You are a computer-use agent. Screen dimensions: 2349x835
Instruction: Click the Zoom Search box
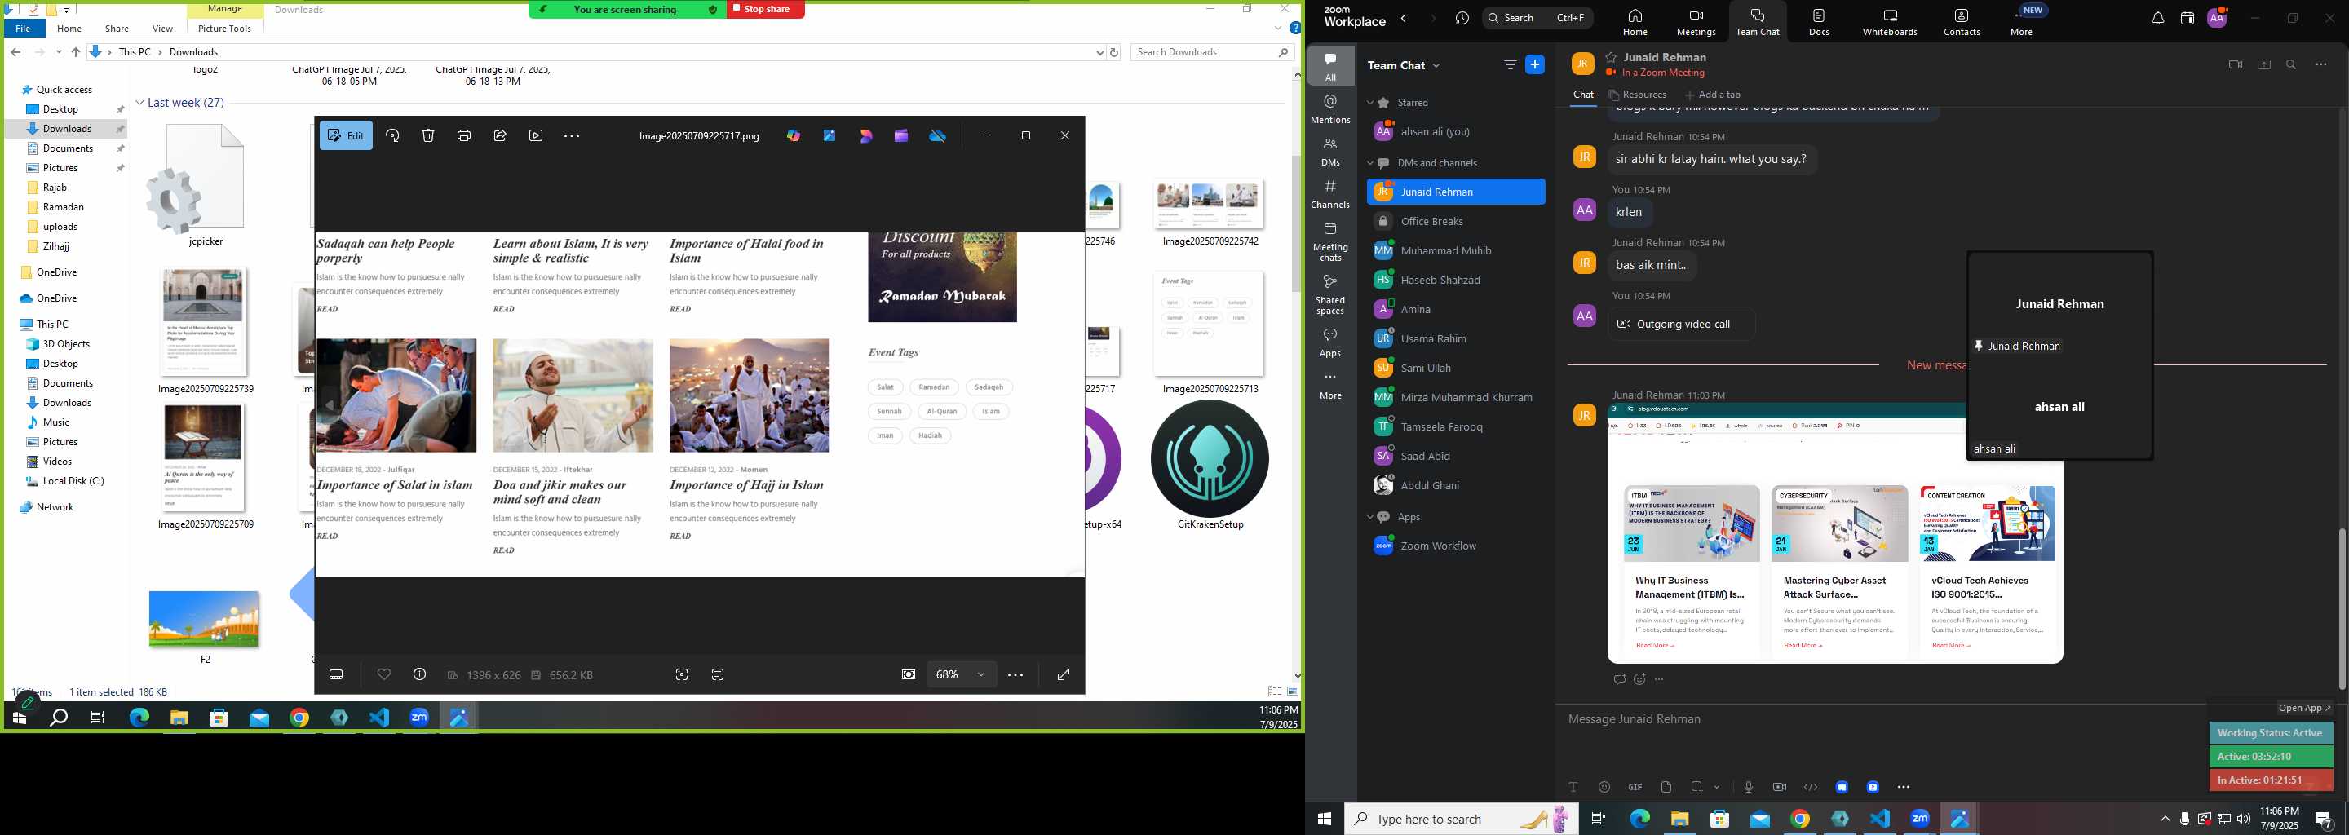click(1537, 17)
